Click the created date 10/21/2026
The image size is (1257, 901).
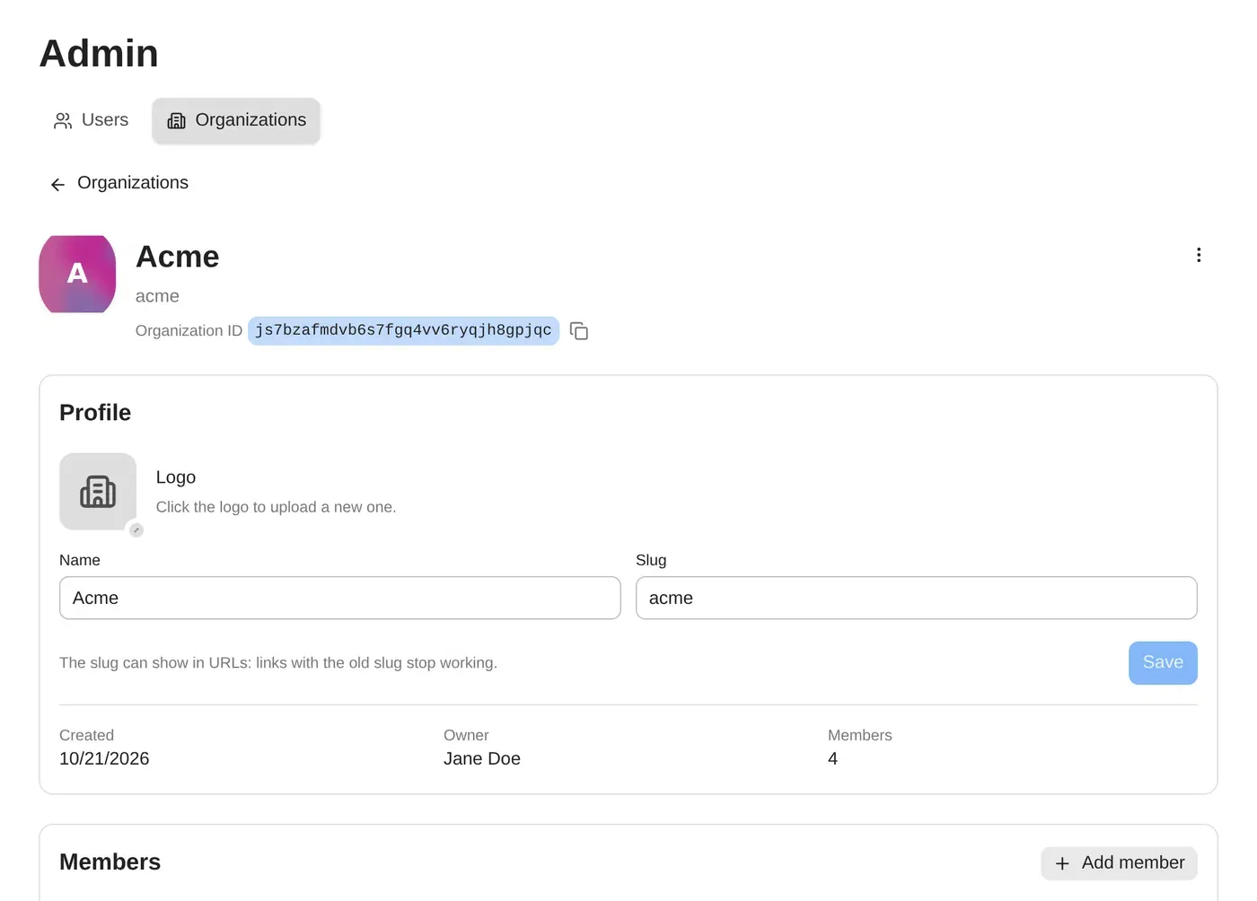[104, 758]
